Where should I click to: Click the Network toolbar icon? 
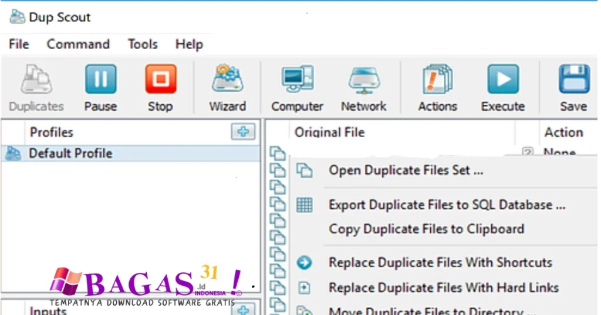pyautogui.click(x=364, y=80)
